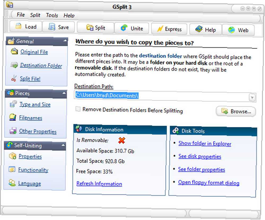Click the Browse... button

point(236,111)
